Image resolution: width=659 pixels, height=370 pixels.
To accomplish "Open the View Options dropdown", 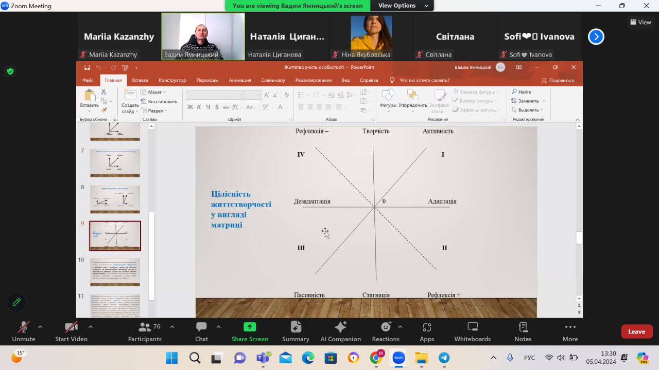I will click(x=403, y=6).
